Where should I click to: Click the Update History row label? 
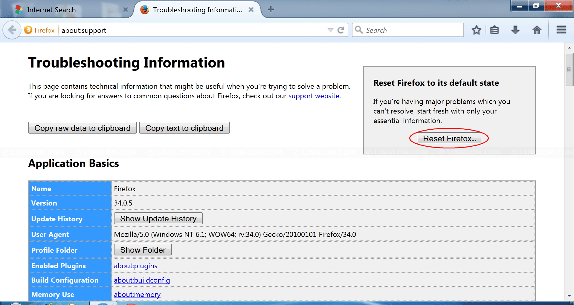tap(57, 219)
